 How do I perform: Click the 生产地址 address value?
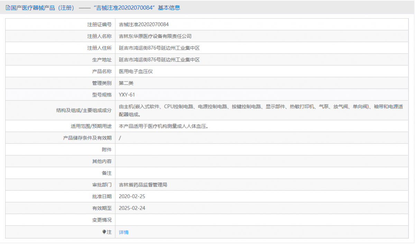point(159,60)
